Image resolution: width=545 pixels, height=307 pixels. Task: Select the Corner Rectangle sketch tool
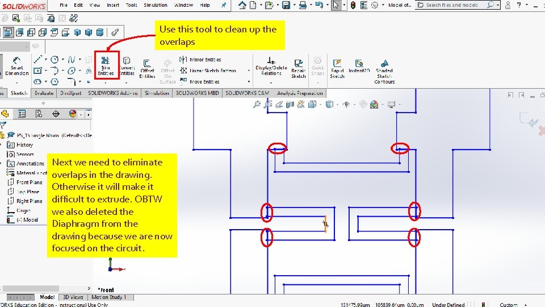pos(37,71)
